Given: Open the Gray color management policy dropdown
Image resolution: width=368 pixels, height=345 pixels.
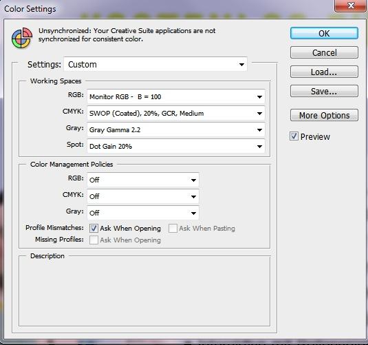Looking at the screenshot, I should click(x=143, y=213).
